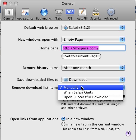Open the Security padlock pane

point(96,14)
